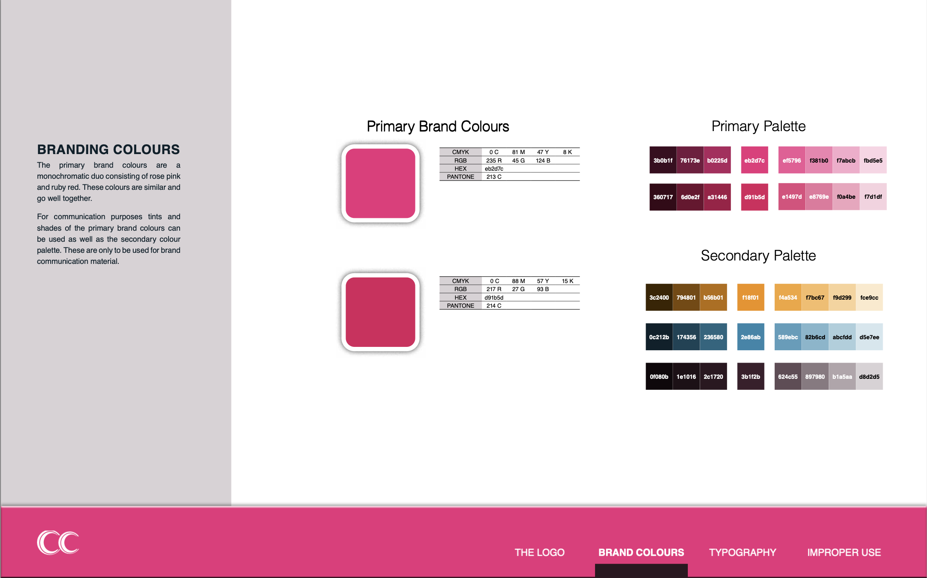Click the 3b0b1f dark swatch in Primary Palette
Image resolution: width=927 pixels, height=578 pixels.
pos(662,160)
